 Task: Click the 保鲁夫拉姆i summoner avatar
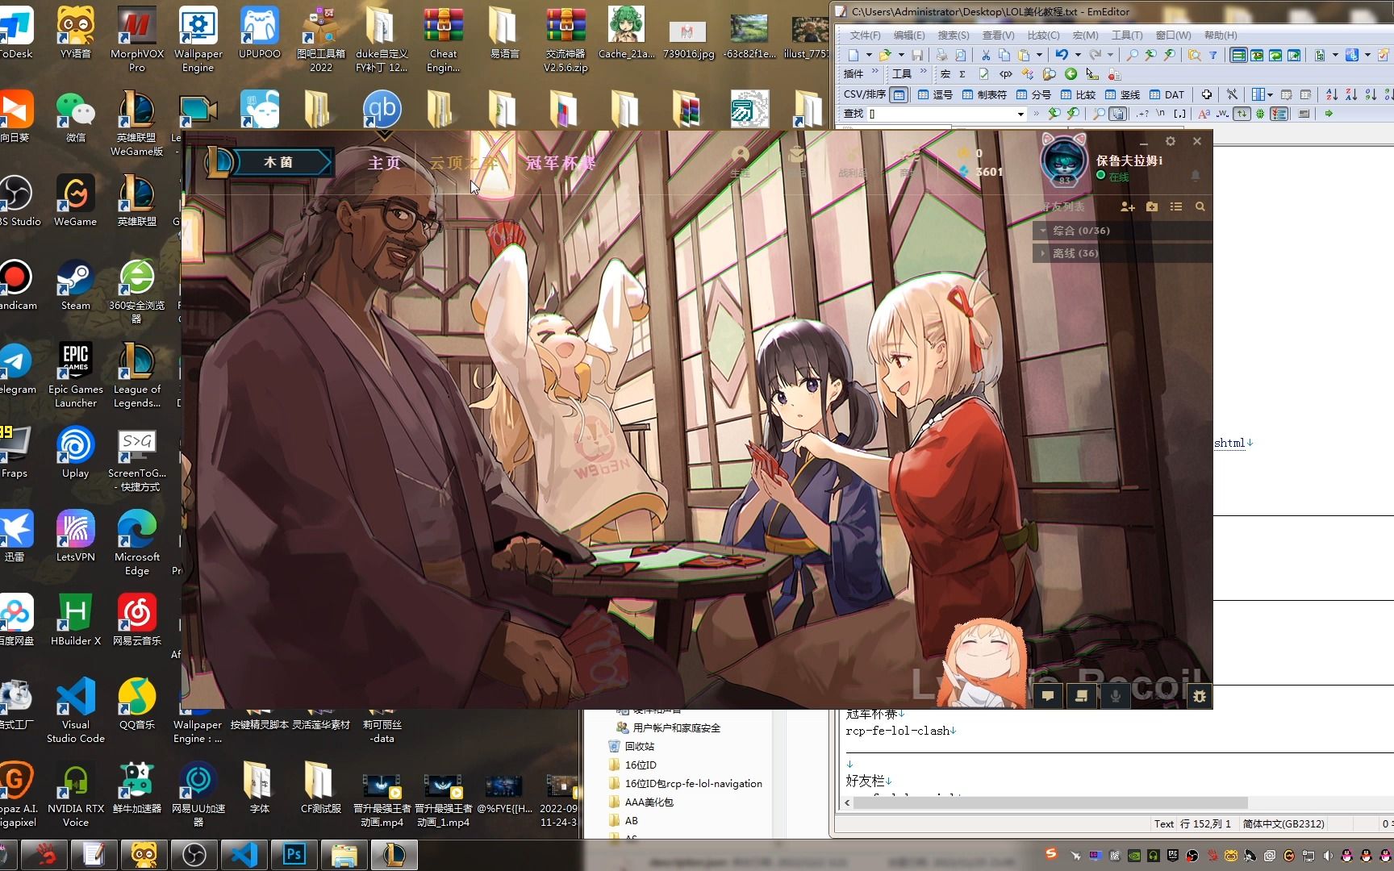pos(1064,160)
